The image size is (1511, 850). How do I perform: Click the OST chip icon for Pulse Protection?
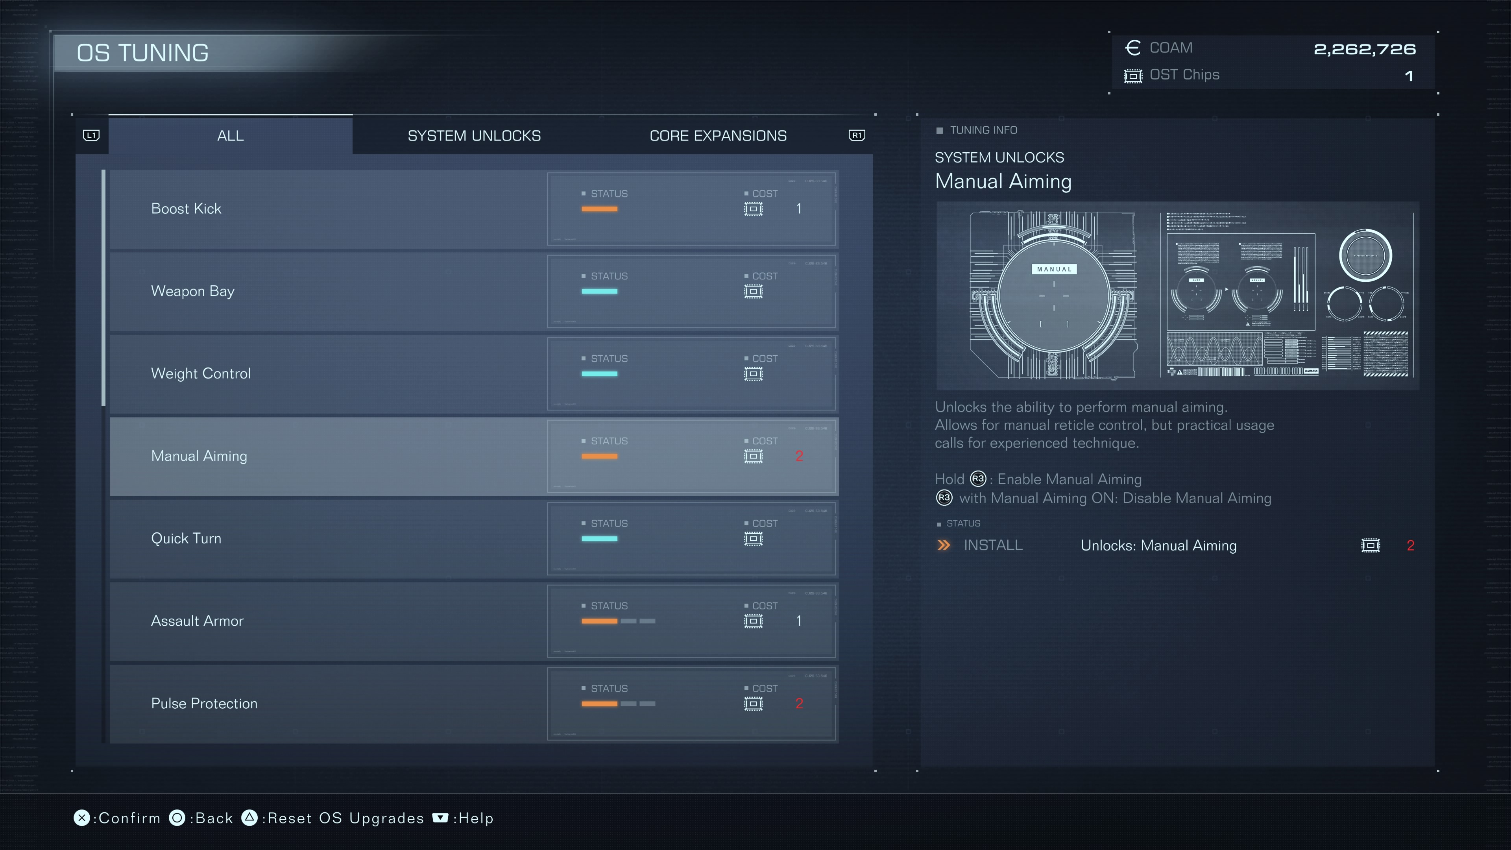click(x=754, y=704)
